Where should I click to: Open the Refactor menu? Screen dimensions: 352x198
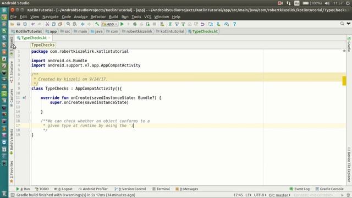98,17
